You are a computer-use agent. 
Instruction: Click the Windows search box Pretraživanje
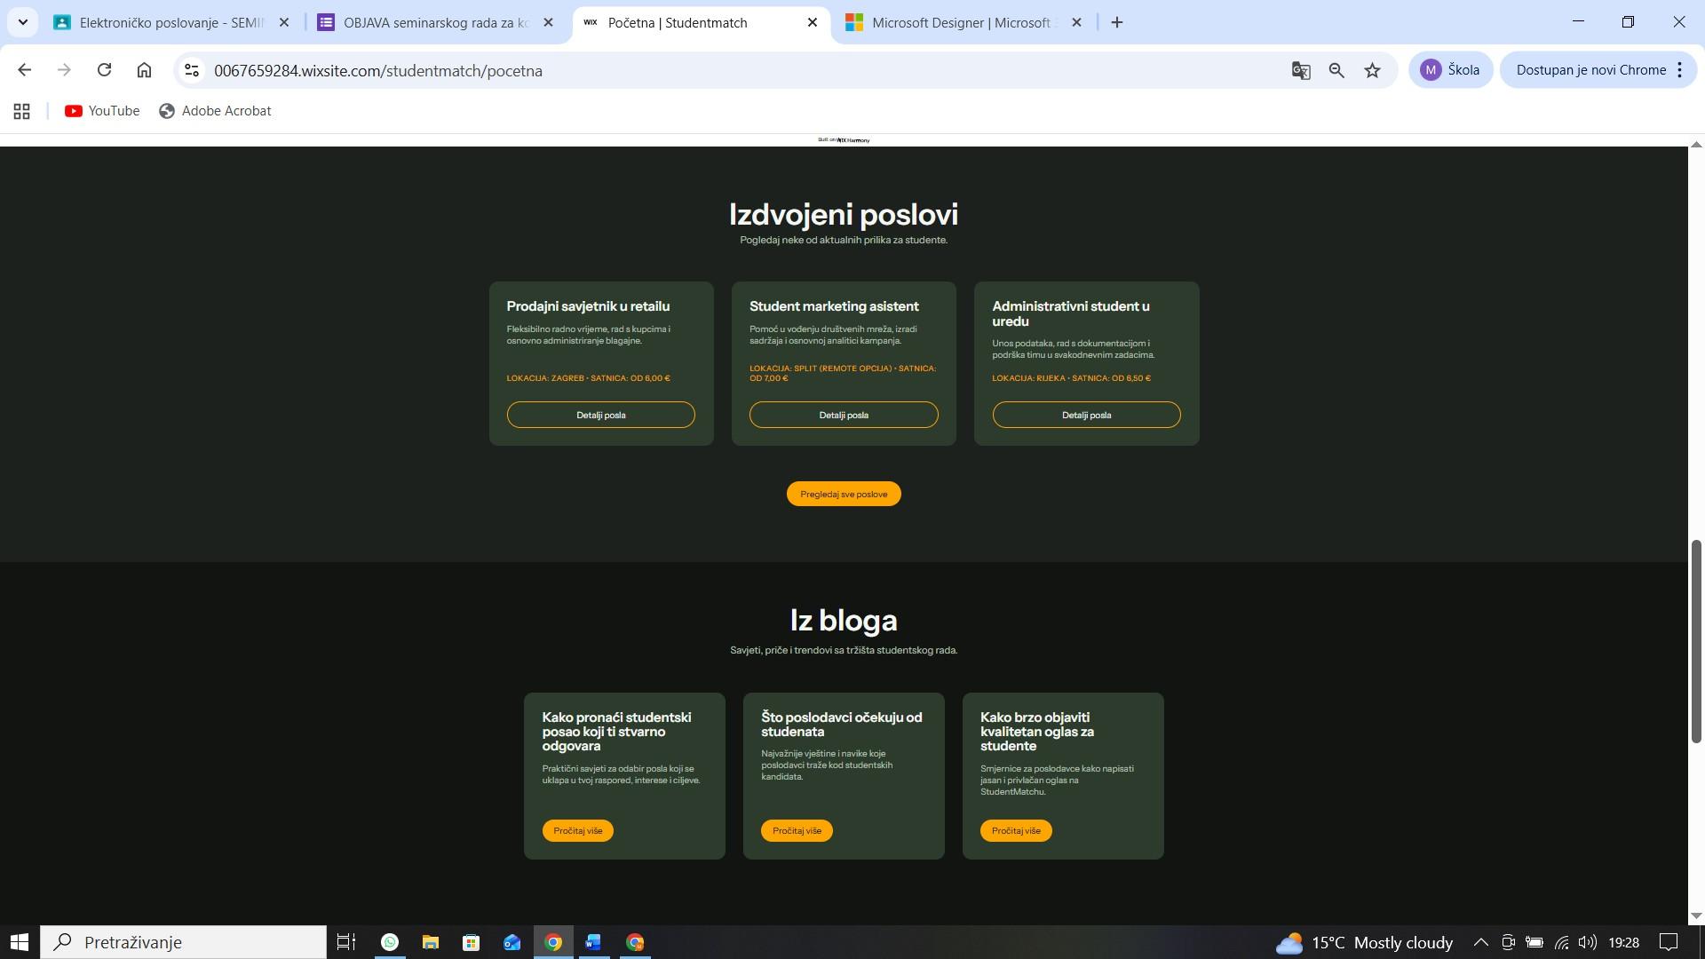click(x=185, y=942)
